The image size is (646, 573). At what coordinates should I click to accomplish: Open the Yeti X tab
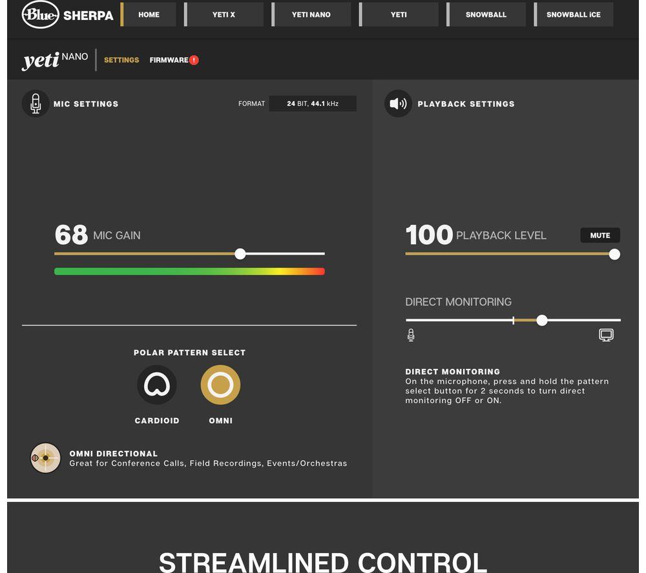click(224, 14)
